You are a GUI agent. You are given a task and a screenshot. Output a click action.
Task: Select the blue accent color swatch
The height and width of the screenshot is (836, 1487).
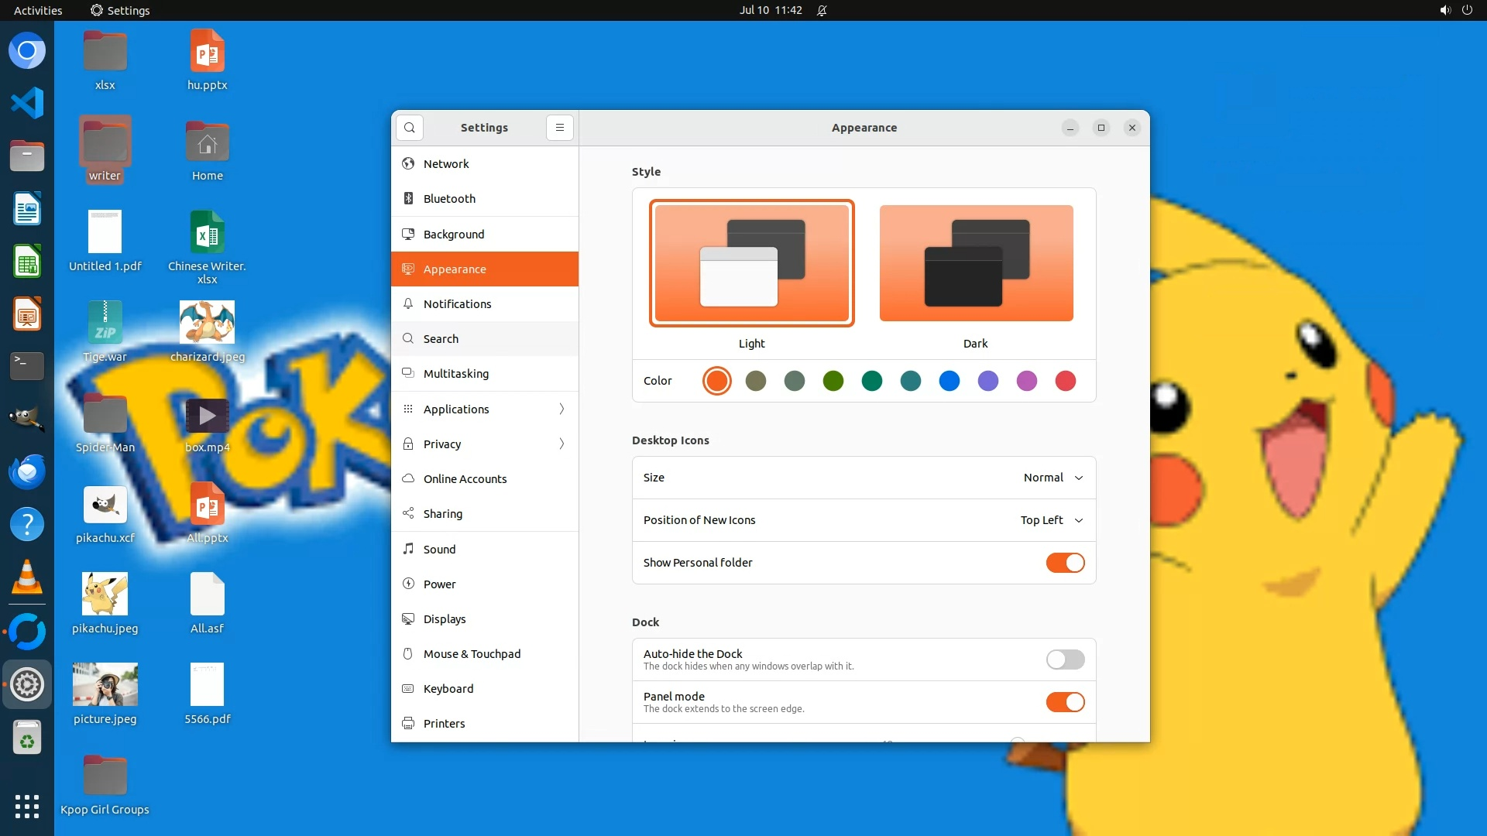point(949,381)
